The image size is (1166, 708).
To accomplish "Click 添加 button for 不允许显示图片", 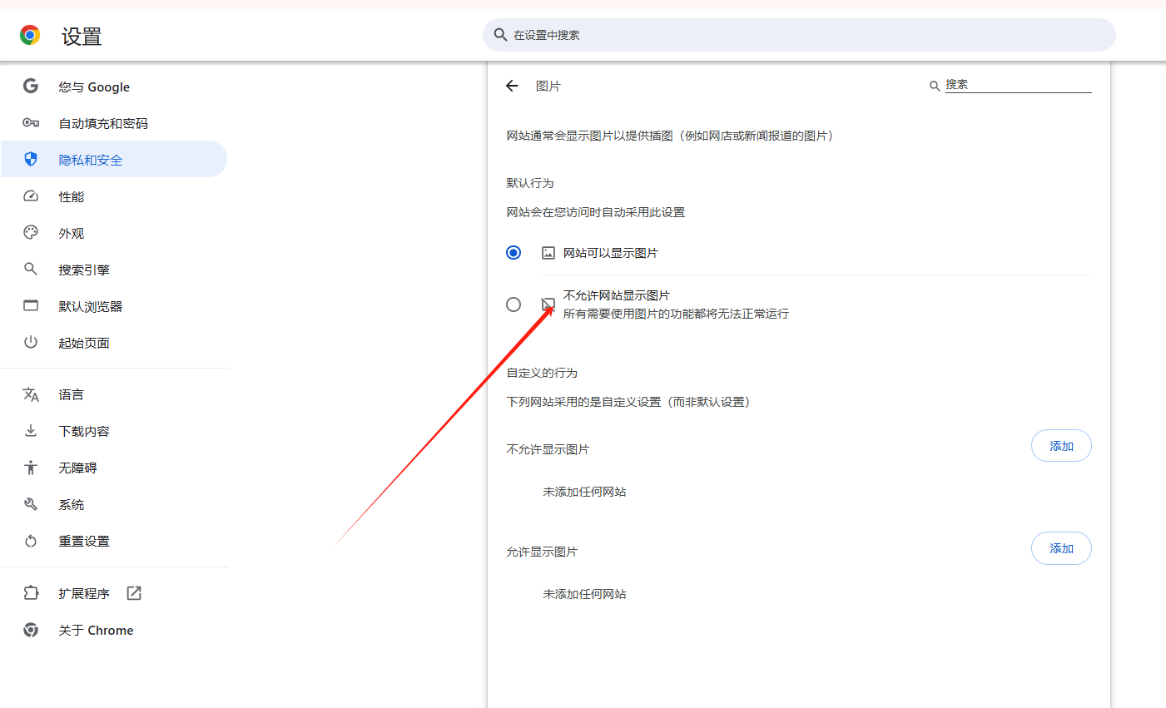I will [1061, 446].
